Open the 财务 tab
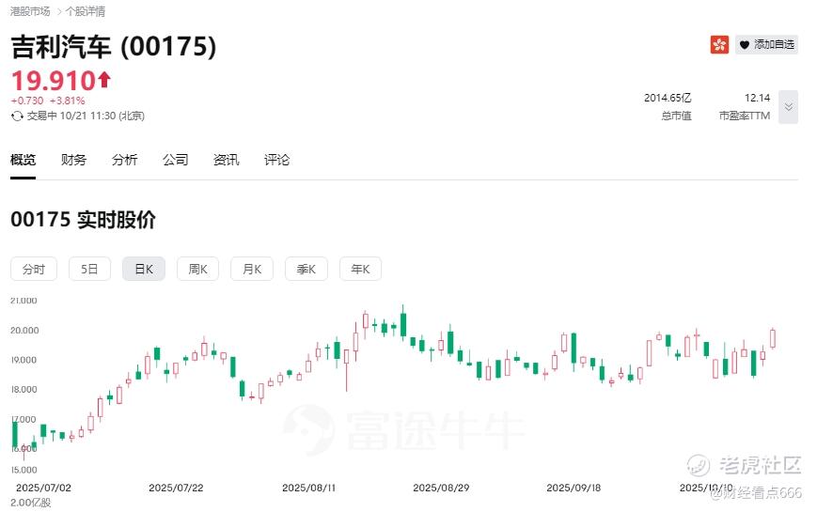 [73, 160]
